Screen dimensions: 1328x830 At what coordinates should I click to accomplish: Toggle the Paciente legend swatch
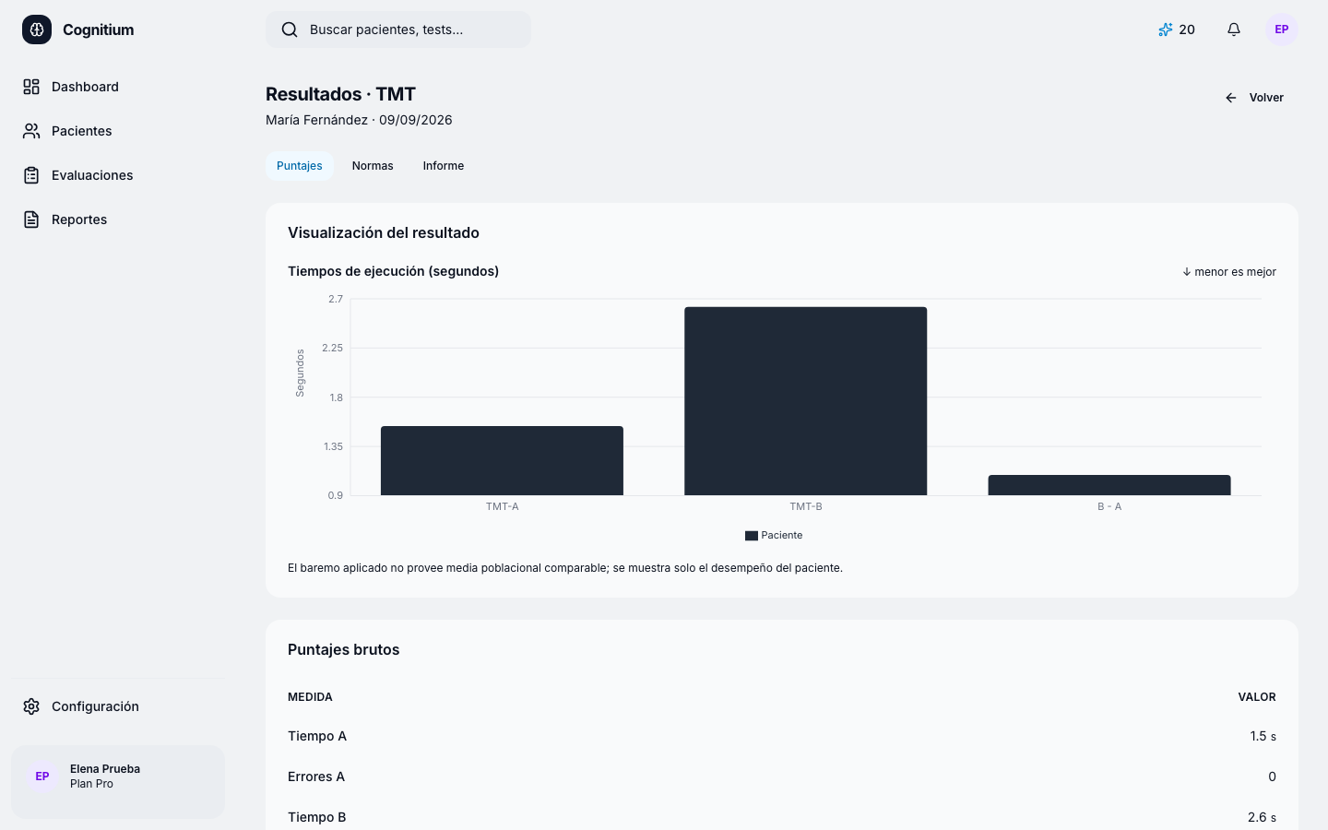tap(752, 536)
